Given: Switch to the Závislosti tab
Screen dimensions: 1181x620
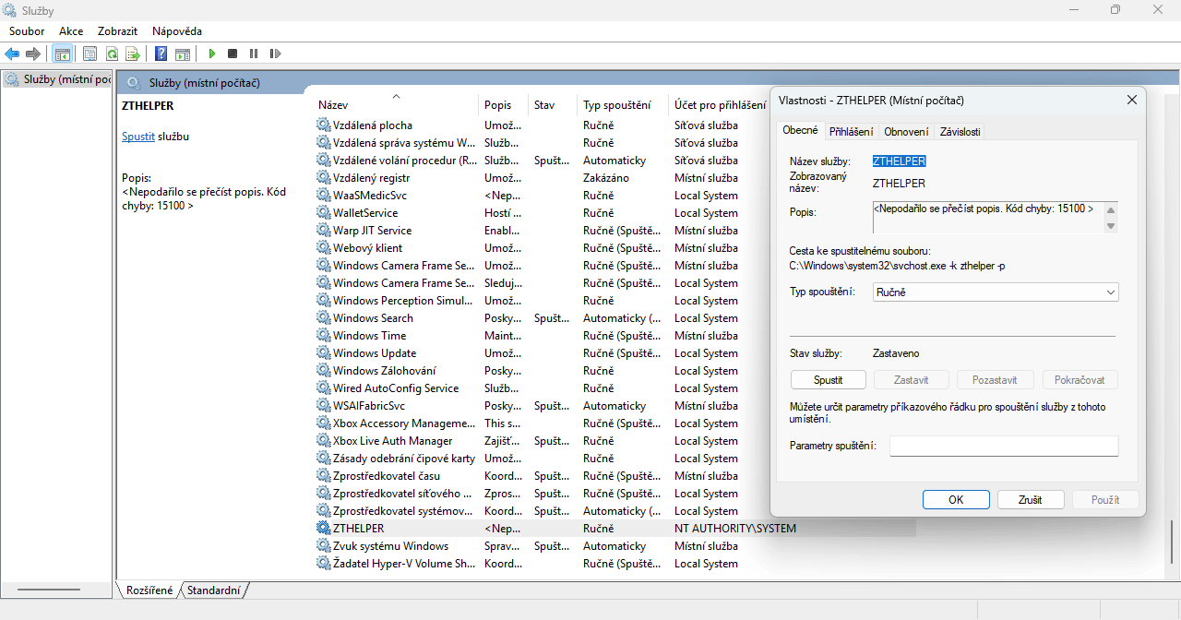Looking at the screenshot, I should (960, 131).
